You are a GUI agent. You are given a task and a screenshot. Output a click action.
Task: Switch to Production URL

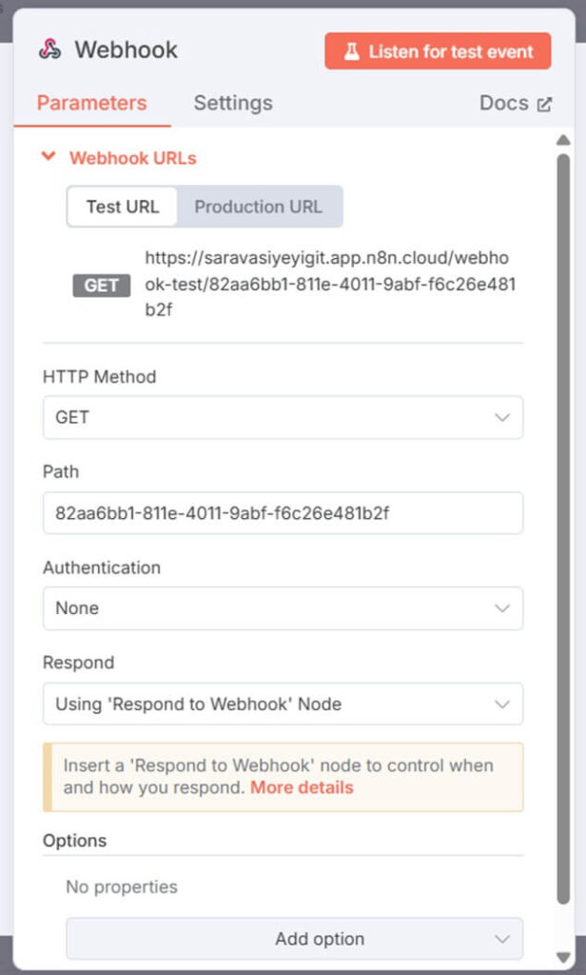259,207
